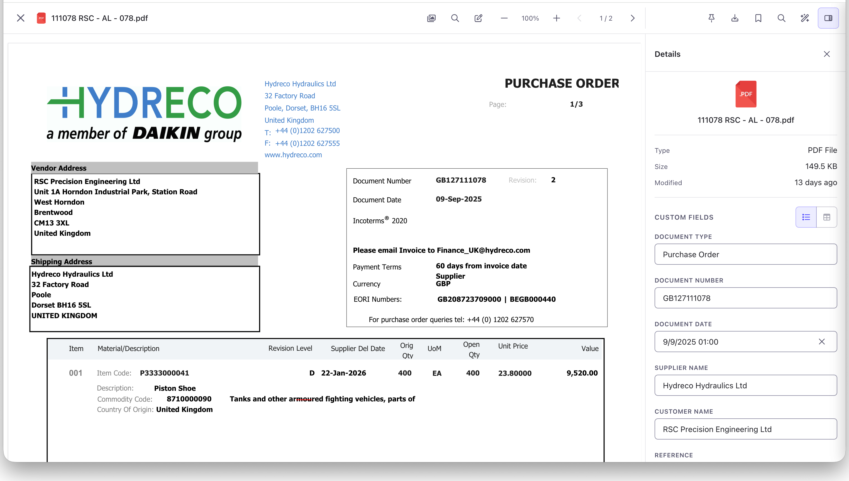Click the search icon in the toolbar
This screenshot has width=849, height=481.
455,18
